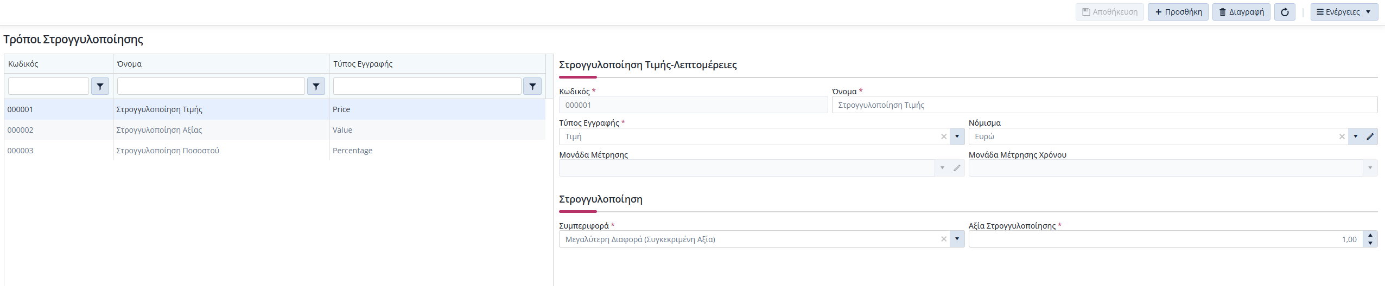Click the Στρογγυλοποίηση Αξίας cell
Image resolution: width=1385 pixels, height=286 pixels.
pyautogui.click(x=221, y=130)
